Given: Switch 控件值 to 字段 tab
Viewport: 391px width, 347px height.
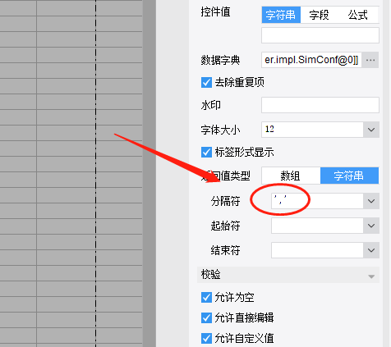Looking at the screenshot, I should coord(319,15).
